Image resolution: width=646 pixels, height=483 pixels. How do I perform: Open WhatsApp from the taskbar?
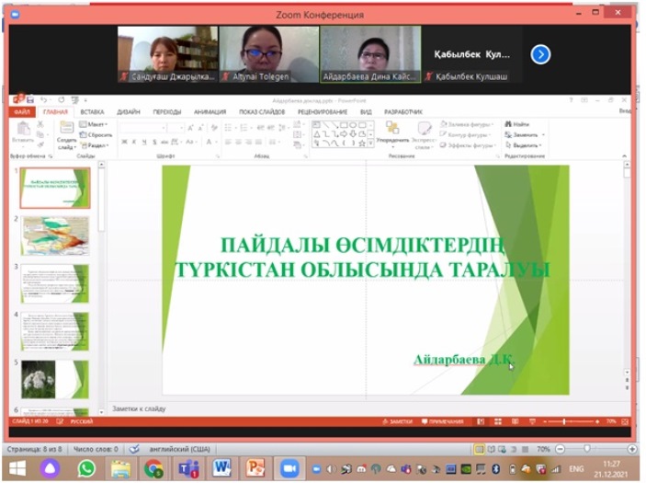86,468
